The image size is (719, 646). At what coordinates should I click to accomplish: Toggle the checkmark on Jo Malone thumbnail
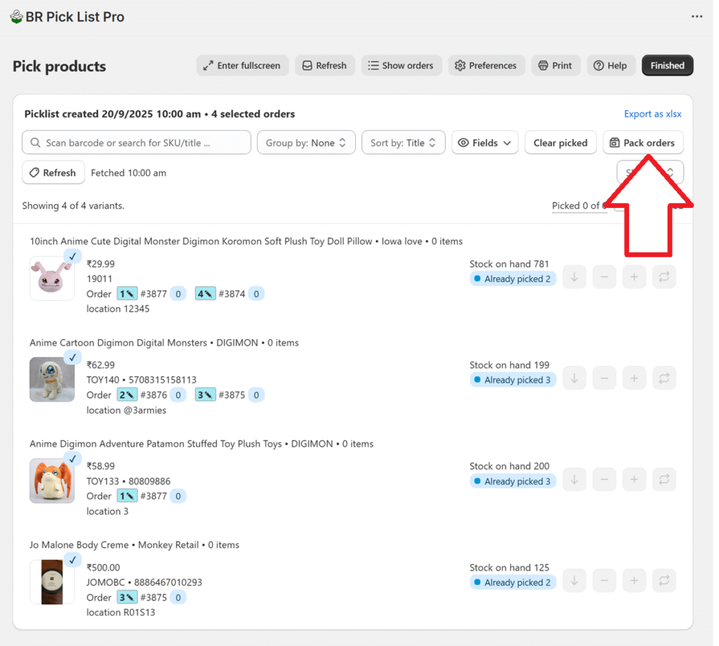[72, 560]
